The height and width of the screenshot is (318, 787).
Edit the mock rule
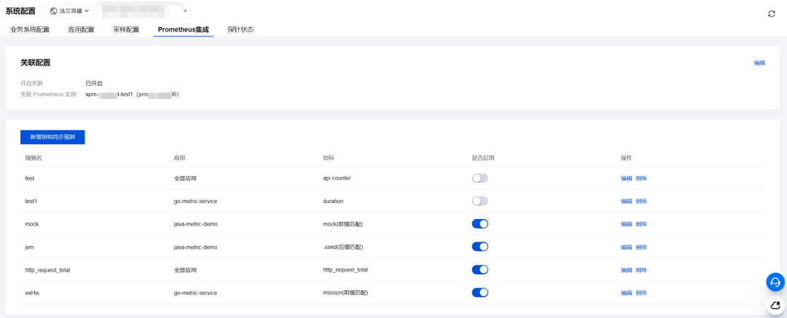click(x=627, y=224)
